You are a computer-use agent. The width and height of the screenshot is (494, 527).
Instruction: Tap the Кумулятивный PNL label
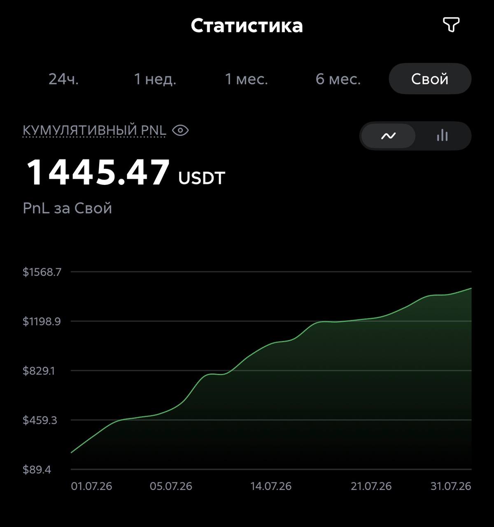94,130
